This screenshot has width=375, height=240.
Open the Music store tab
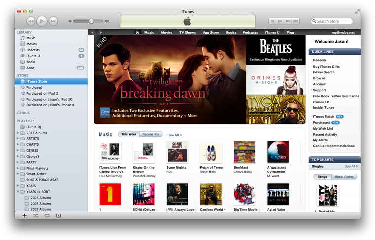(149, 33)
